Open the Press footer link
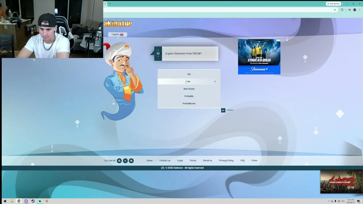The height and width of the screenshot is (204, 363). (254, 161)
